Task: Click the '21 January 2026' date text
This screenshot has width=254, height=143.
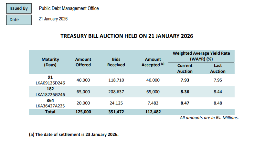Action: coord(53,19)
